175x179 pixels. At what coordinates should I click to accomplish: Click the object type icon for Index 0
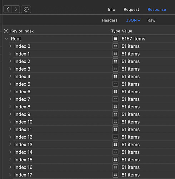click(x=115, y=46)
